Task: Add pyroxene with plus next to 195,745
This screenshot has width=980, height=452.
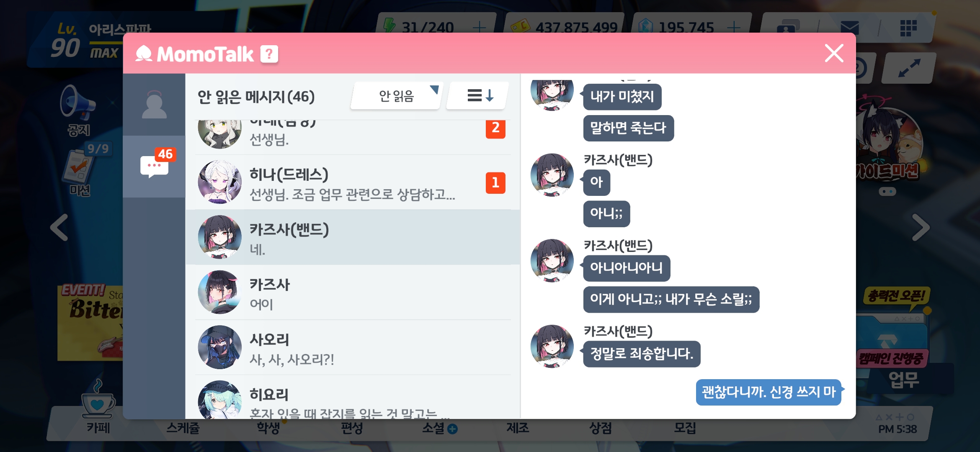Action: tap(734, 28)
